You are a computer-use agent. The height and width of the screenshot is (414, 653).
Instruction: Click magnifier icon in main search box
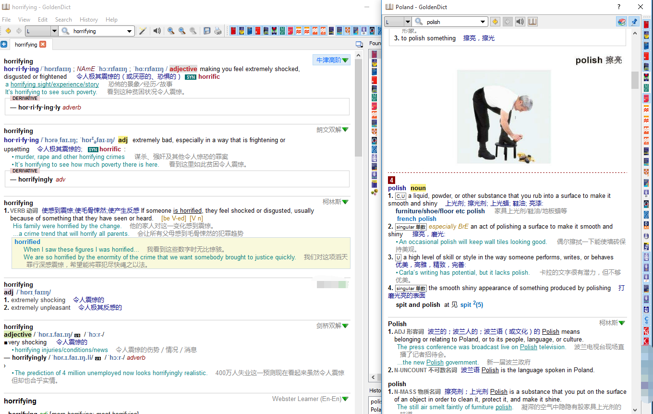pos(65,31)
